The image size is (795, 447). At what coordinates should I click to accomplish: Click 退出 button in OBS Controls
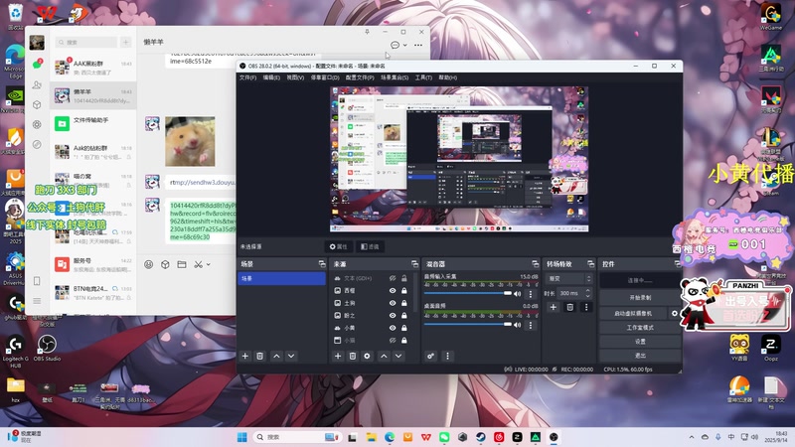(x=640, y=356)
